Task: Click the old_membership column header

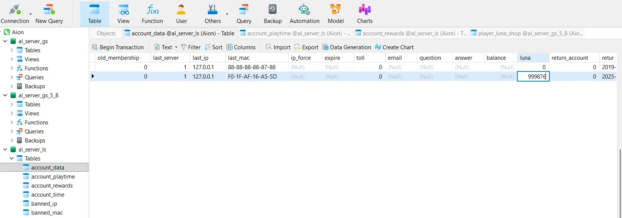Action: point(123,58)
